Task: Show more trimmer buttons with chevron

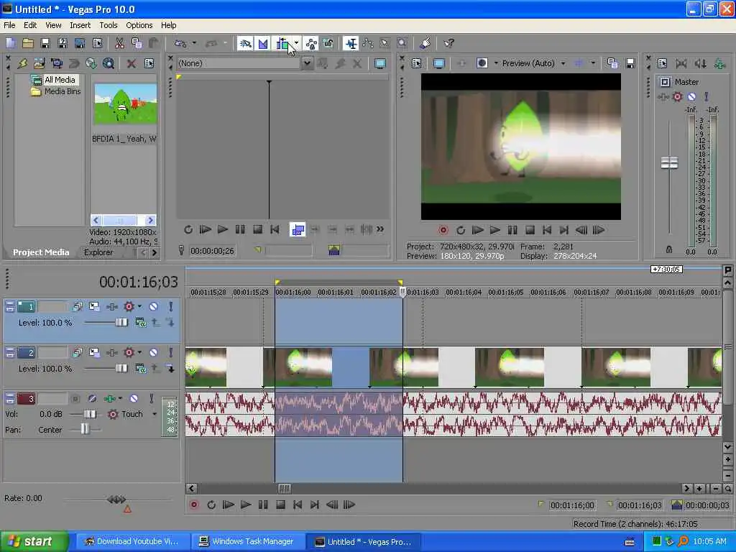Action: (380, 229)
